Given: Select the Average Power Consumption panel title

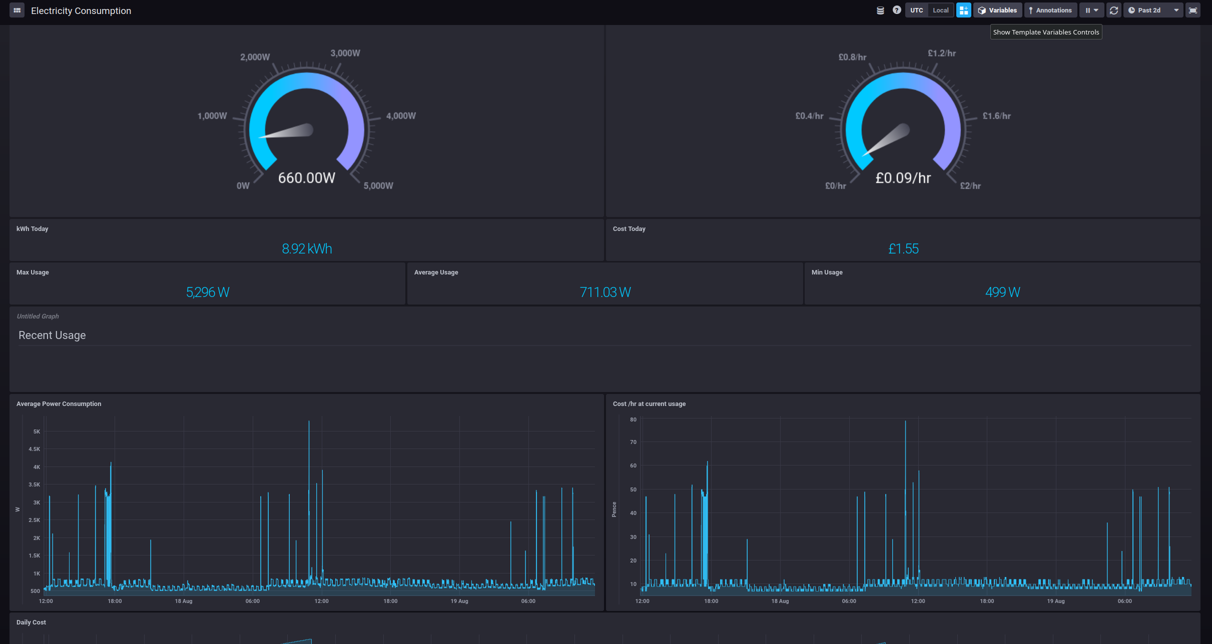Looking at the screenshot, I should point(59,403).
